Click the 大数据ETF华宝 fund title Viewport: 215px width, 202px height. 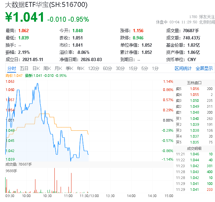46,5
